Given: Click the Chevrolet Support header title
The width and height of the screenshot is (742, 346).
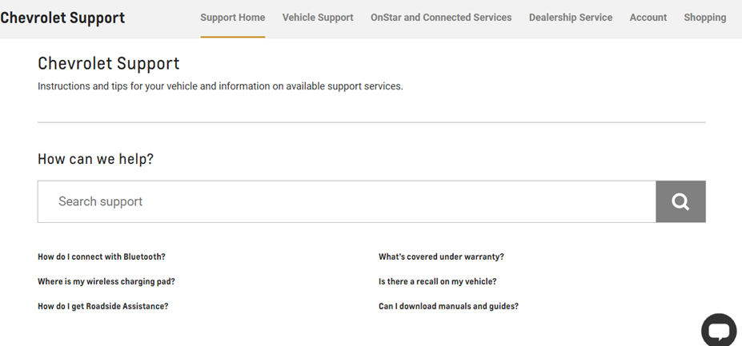Looking at the screenshot, I should pyautogui.click(x=62, y=18).
